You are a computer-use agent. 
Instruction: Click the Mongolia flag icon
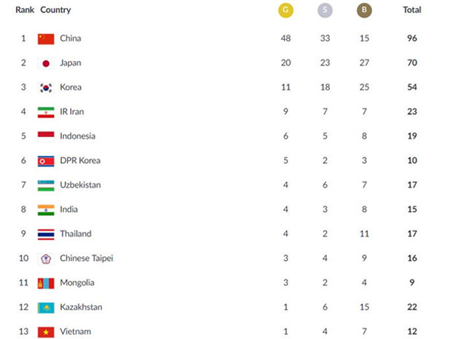(46, 283)
